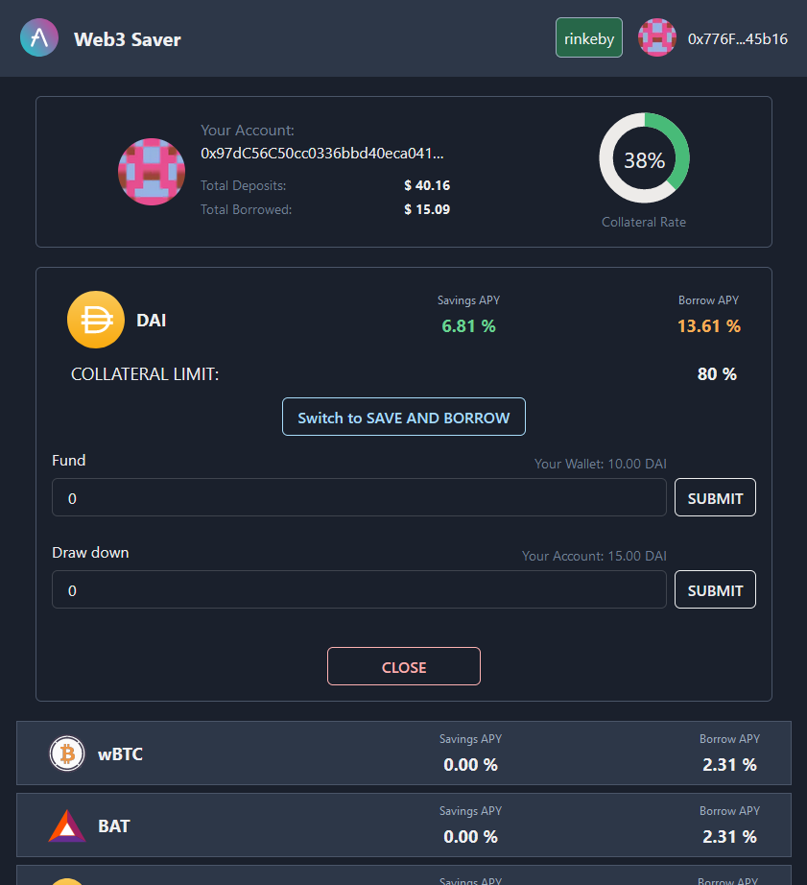Viewport: 807px width, 885px height.
Task: Submit the Fund amount
Action: point(715,498)
